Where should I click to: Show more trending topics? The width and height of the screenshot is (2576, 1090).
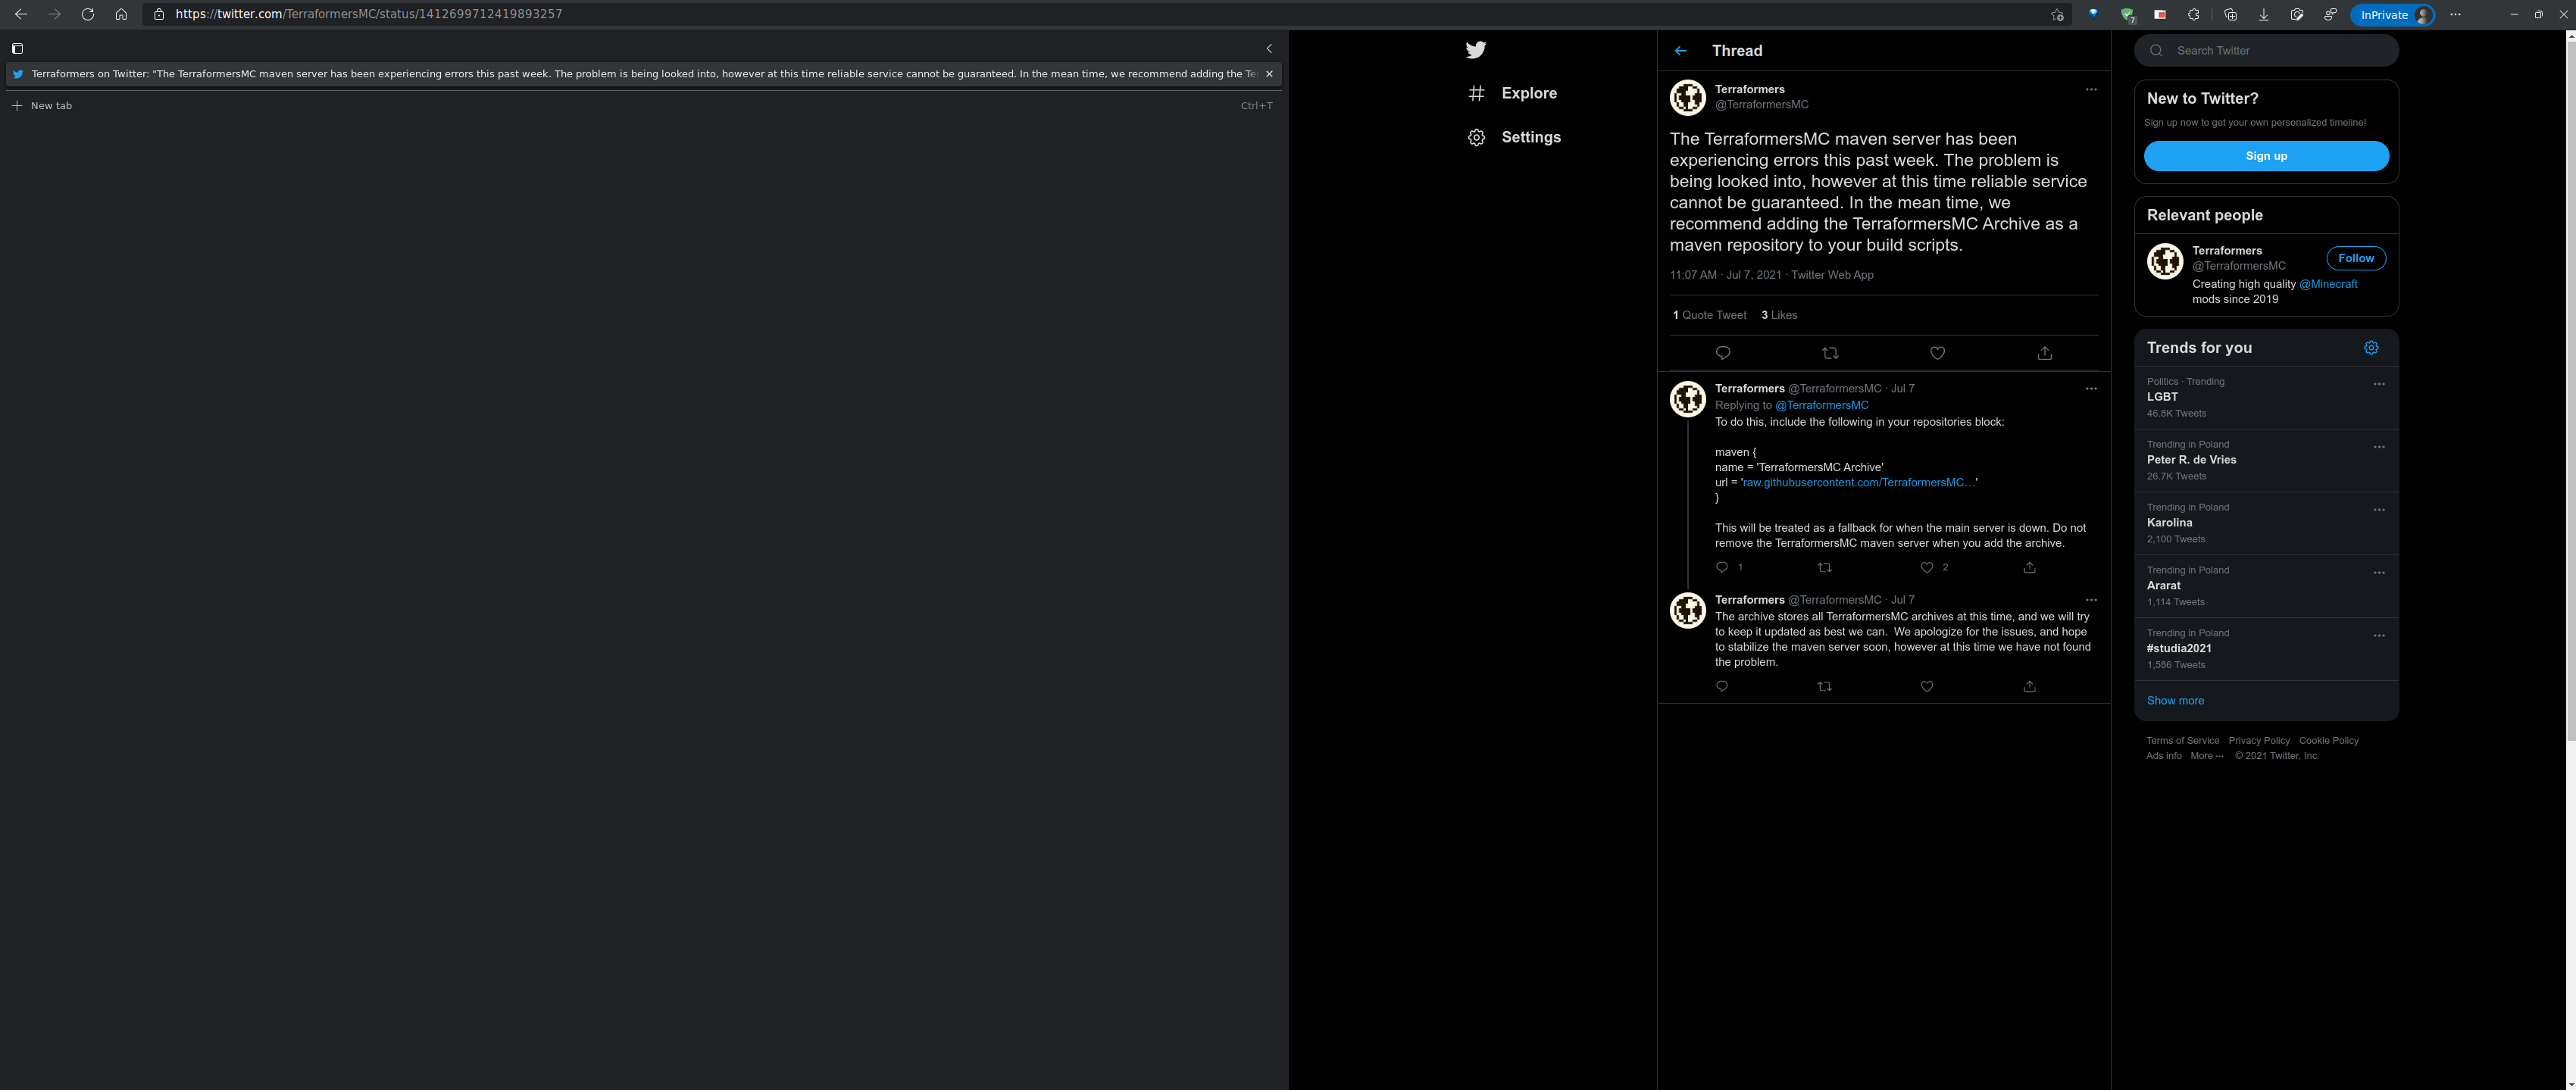point(2175,700)
